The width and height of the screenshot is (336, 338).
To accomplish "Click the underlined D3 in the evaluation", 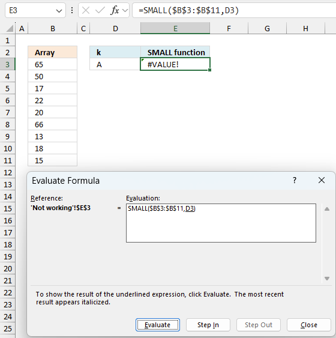I will coord(190,208).
